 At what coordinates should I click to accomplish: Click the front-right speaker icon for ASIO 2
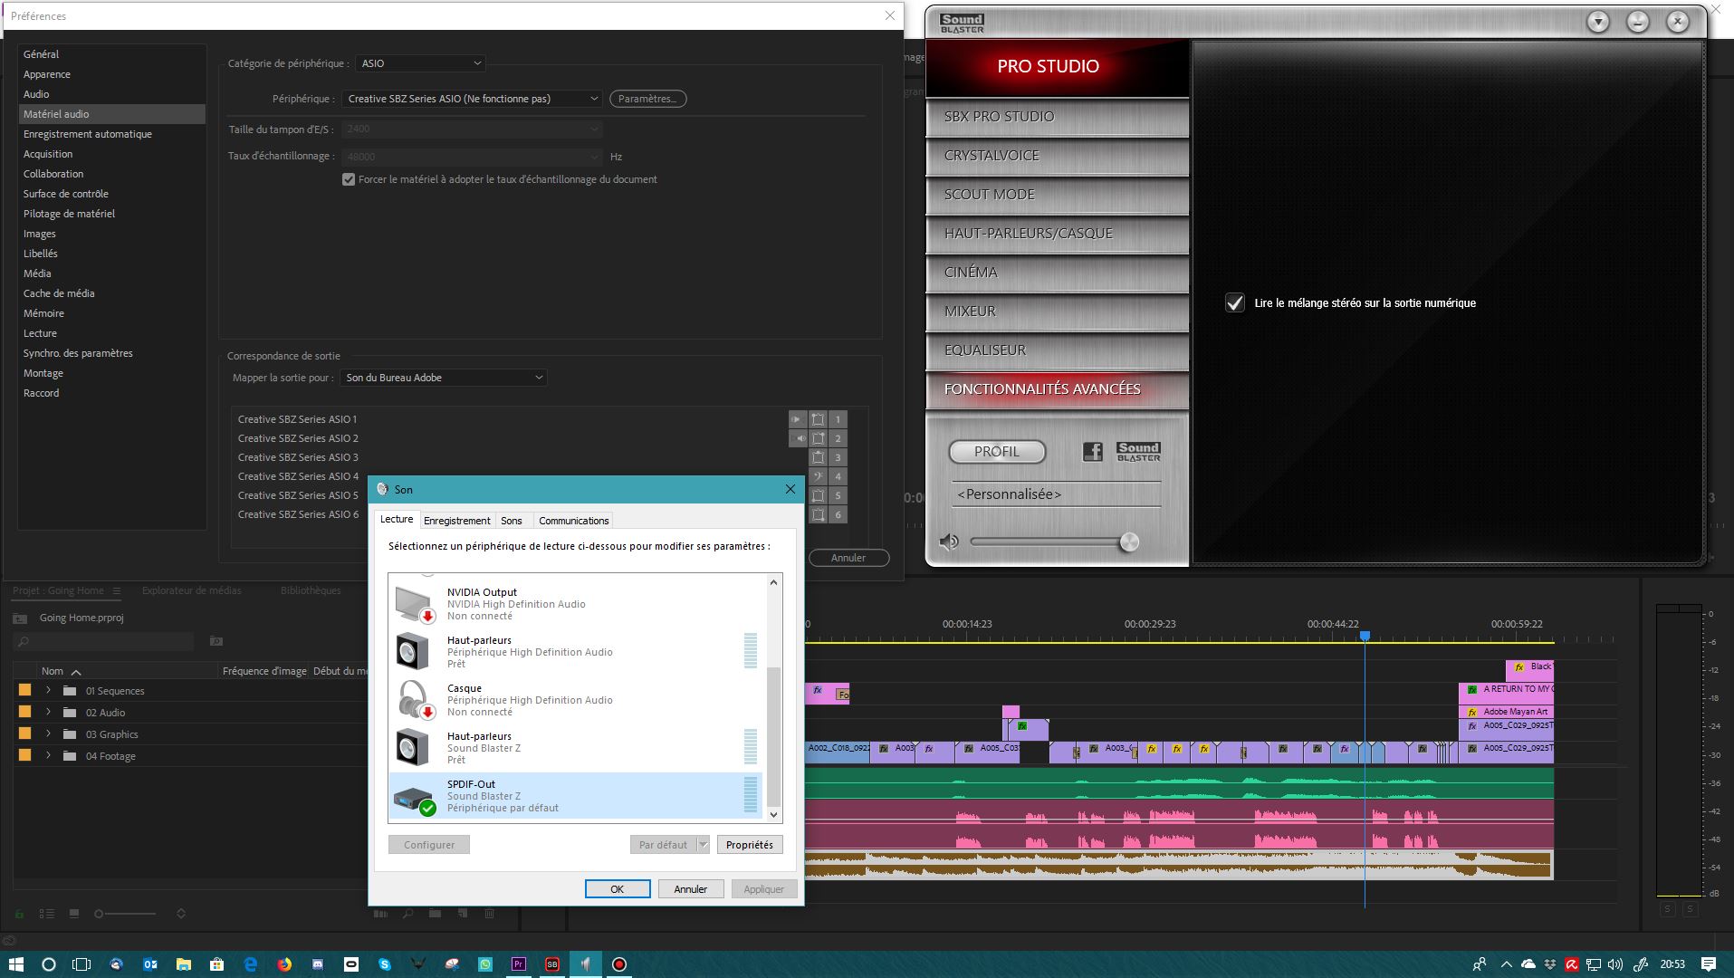coord(818,438)
